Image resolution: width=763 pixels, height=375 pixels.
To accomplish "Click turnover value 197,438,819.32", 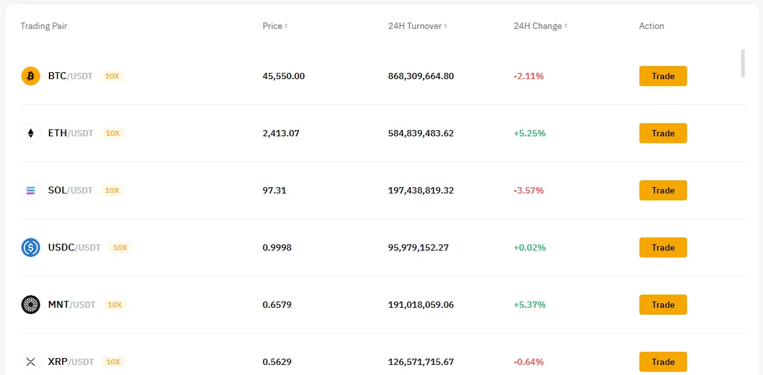I will (421, 190).
